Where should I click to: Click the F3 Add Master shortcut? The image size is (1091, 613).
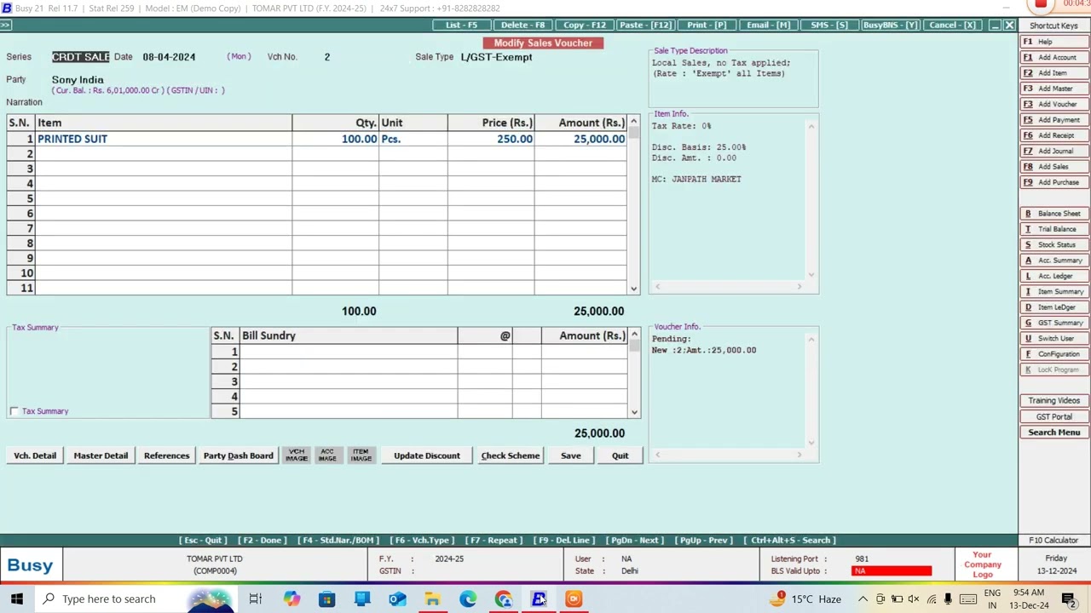(1054, 89)
